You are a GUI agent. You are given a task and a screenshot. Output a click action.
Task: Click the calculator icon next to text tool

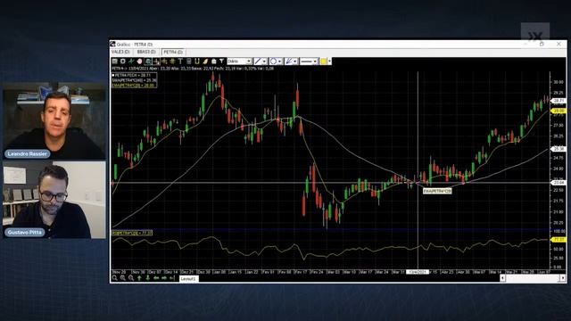coord(188,62)
